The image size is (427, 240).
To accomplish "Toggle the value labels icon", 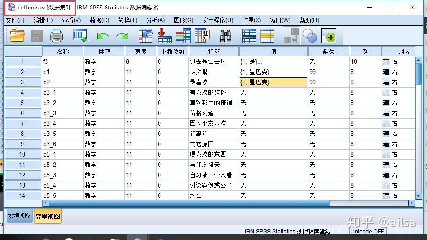I will (291, 36).
